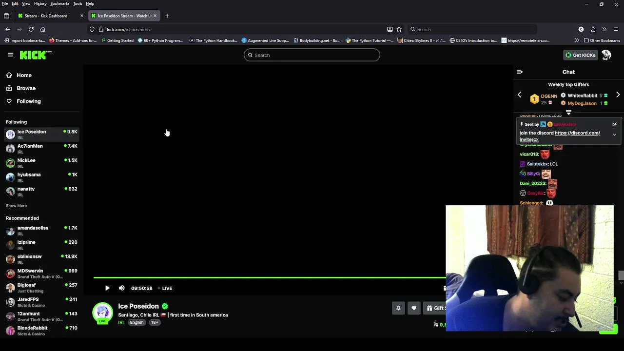Show next weekly top gifters
The image size is (624, 351).
pos(618,95)
